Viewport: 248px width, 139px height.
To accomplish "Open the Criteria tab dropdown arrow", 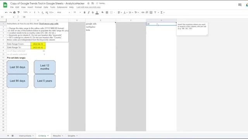I will 48,136.
